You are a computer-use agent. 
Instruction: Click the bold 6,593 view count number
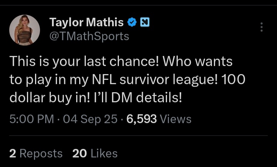pyautogui.click(x=141, y=119)
